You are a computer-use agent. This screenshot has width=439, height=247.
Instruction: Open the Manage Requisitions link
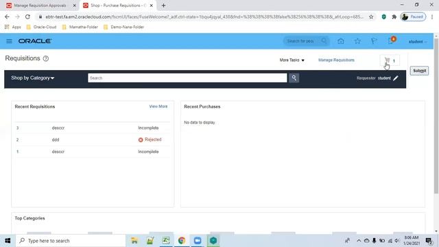pos(336,60)
